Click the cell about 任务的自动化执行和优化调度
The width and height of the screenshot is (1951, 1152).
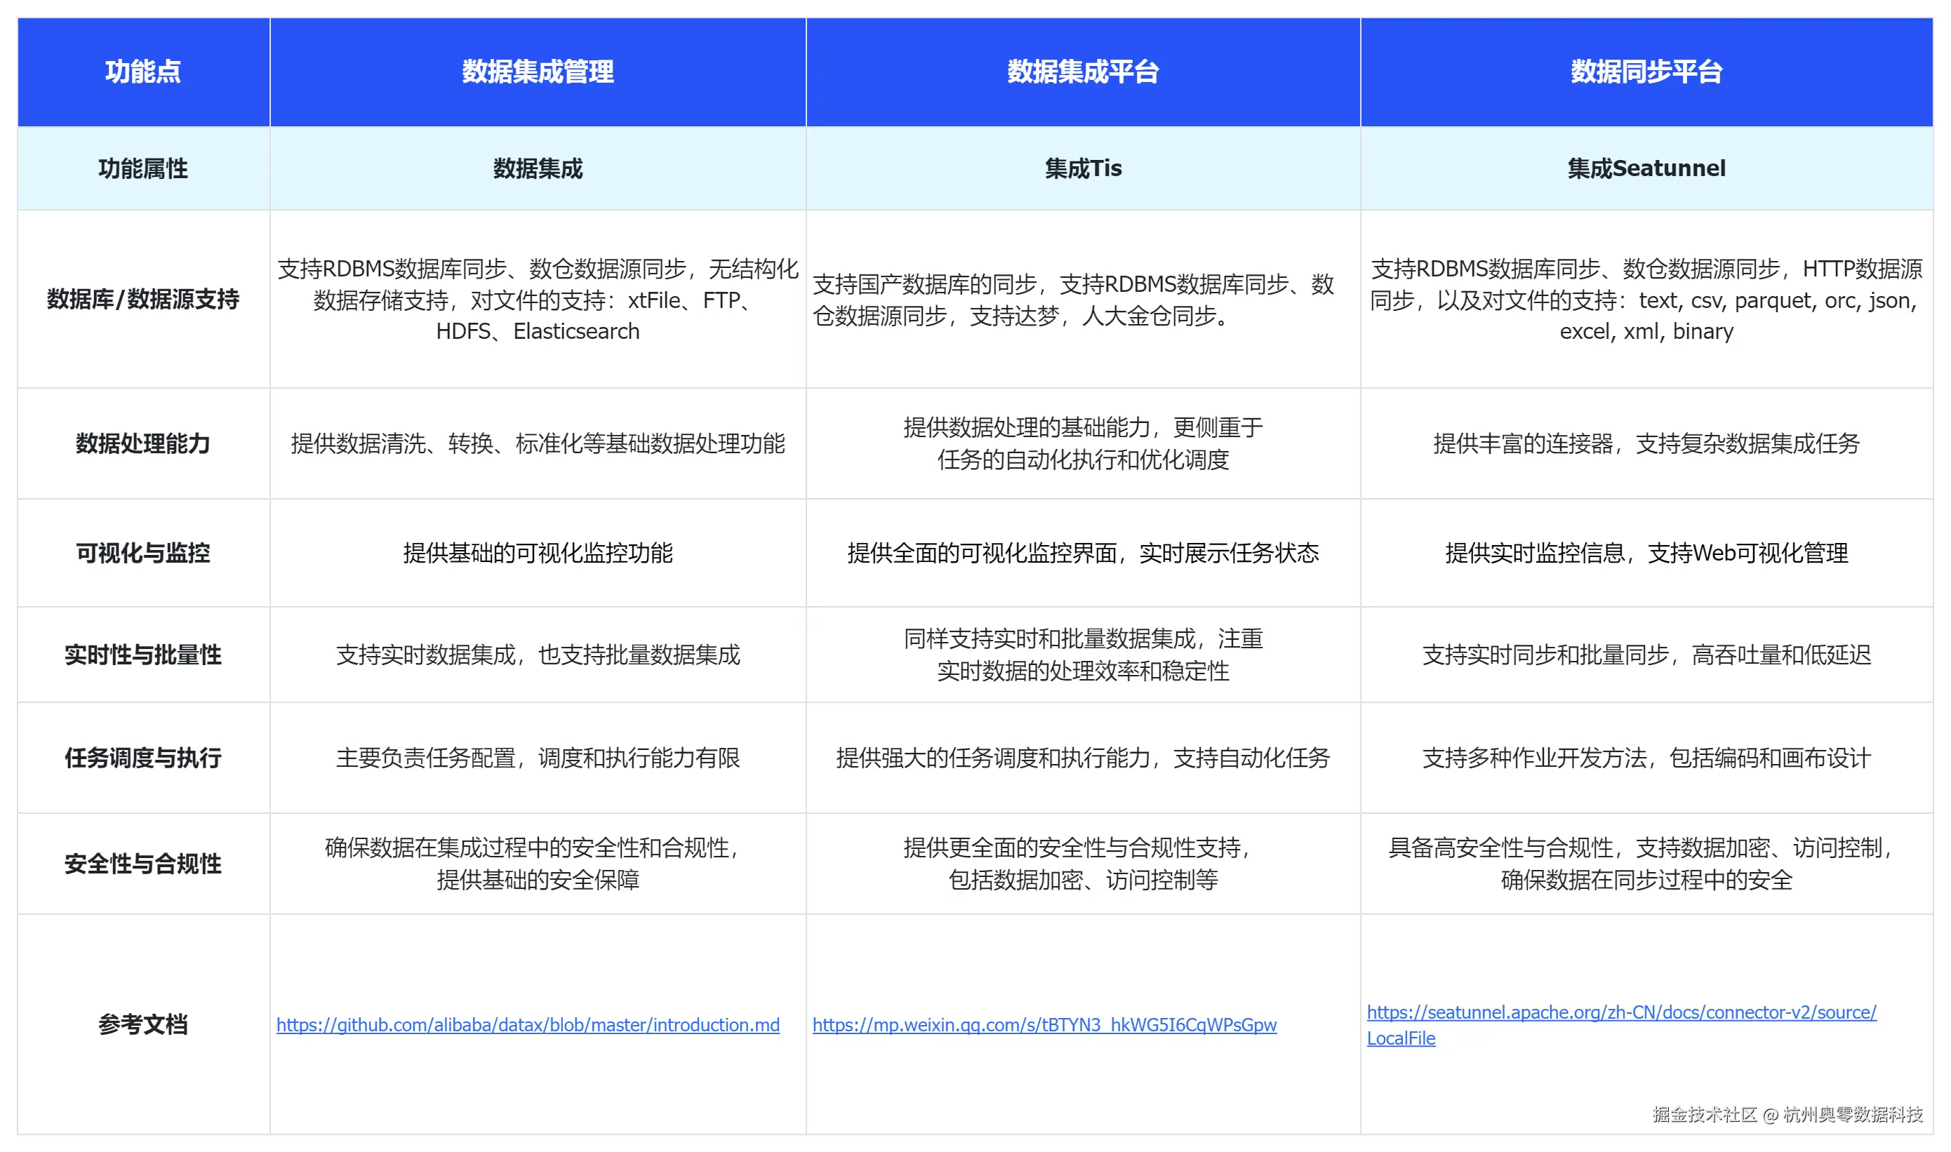click(1083, 443)
